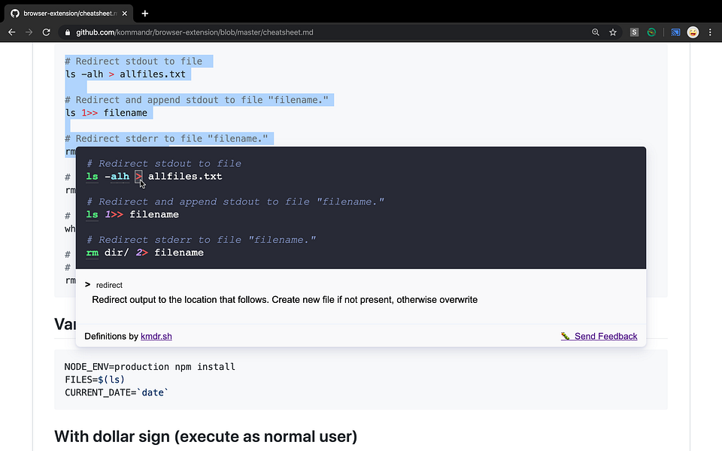Open the gray S extension icon
The image size is (722, 451).
click(x=634, y=32)
